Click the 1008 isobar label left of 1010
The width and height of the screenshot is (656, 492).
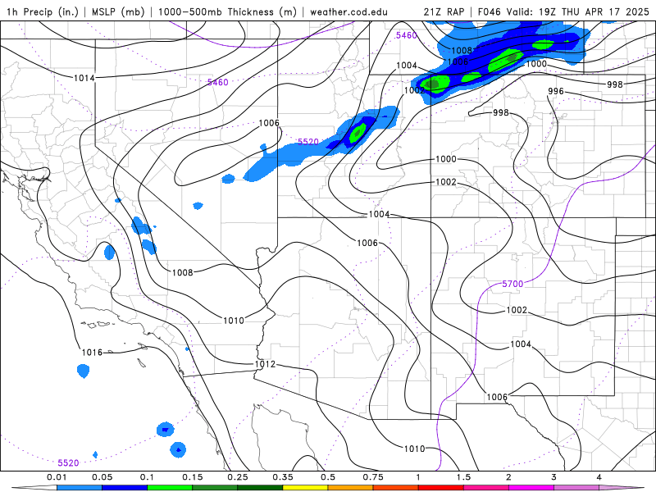[x=182, y=272]
